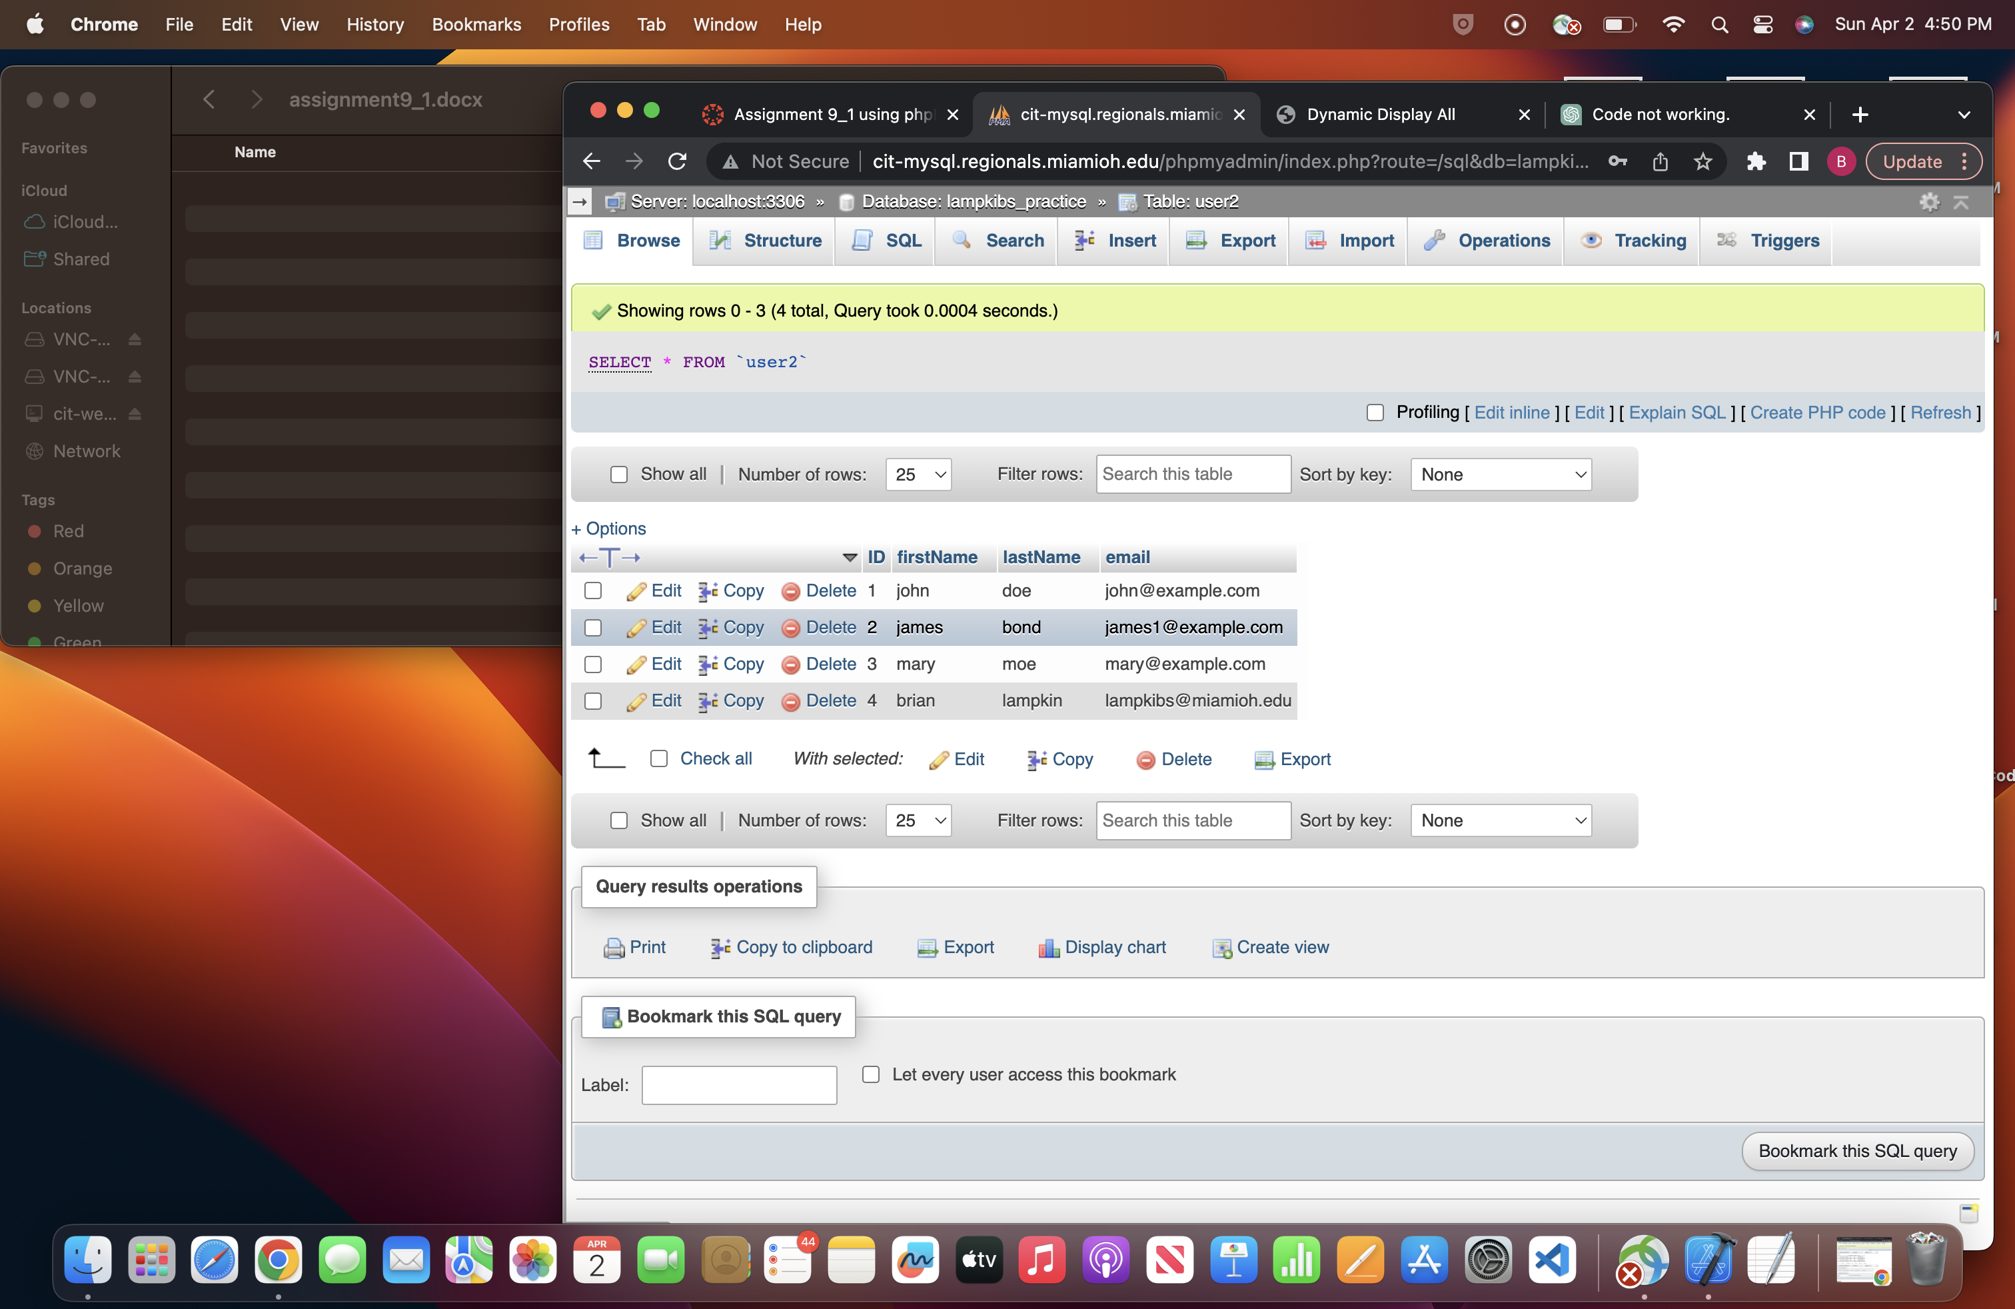Open Chrome tab search chevron

coord(1963,115)
